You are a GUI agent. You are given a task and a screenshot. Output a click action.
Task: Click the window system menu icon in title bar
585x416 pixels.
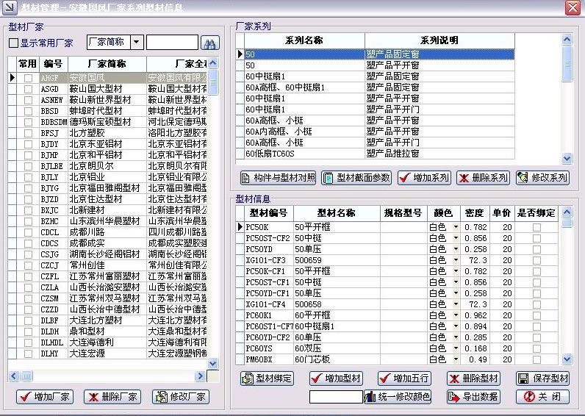click(x=10, y=7)
